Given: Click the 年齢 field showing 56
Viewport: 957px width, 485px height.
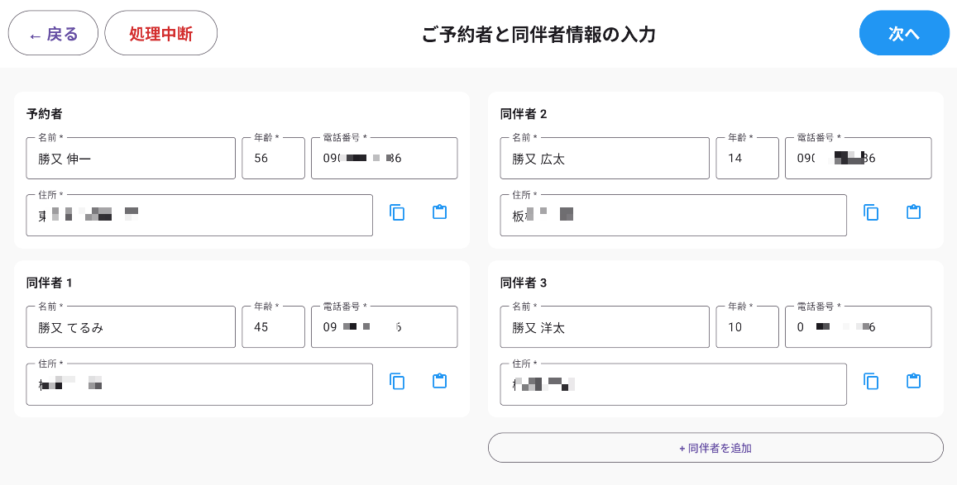Looking at the screenshot, I should click(273, 158).
